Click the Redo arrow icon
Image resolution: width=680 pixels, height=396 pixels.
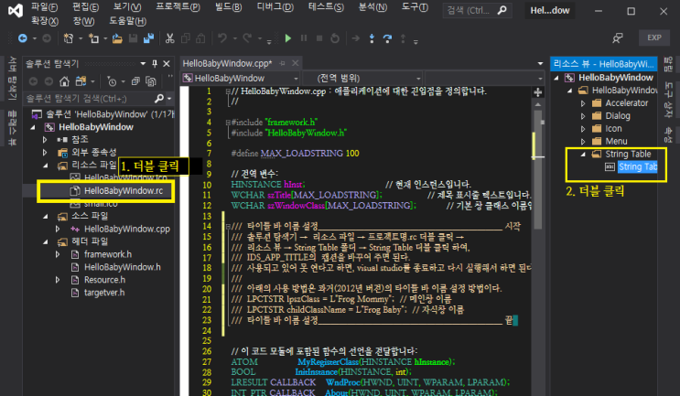(x=247, y=38)
